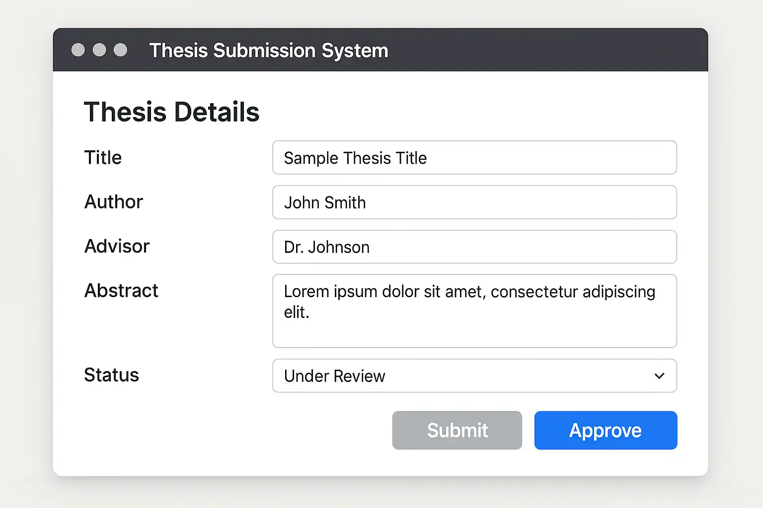Click the Advisor field label
763x508 pixels.
pyautogui.click(x=117, y=247)
